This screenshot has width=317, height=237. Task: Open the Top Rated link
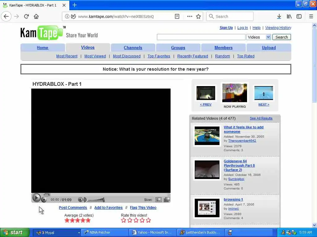pos(245,56)
